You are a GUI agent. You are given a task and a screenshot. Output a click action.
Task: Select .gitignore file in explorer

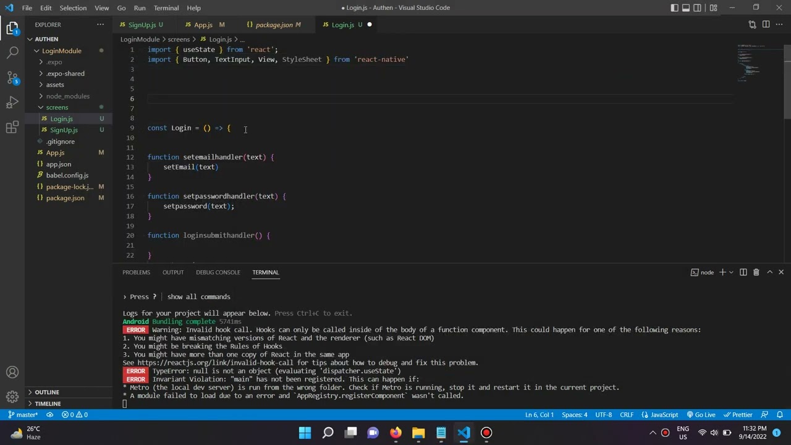point(68,142)
